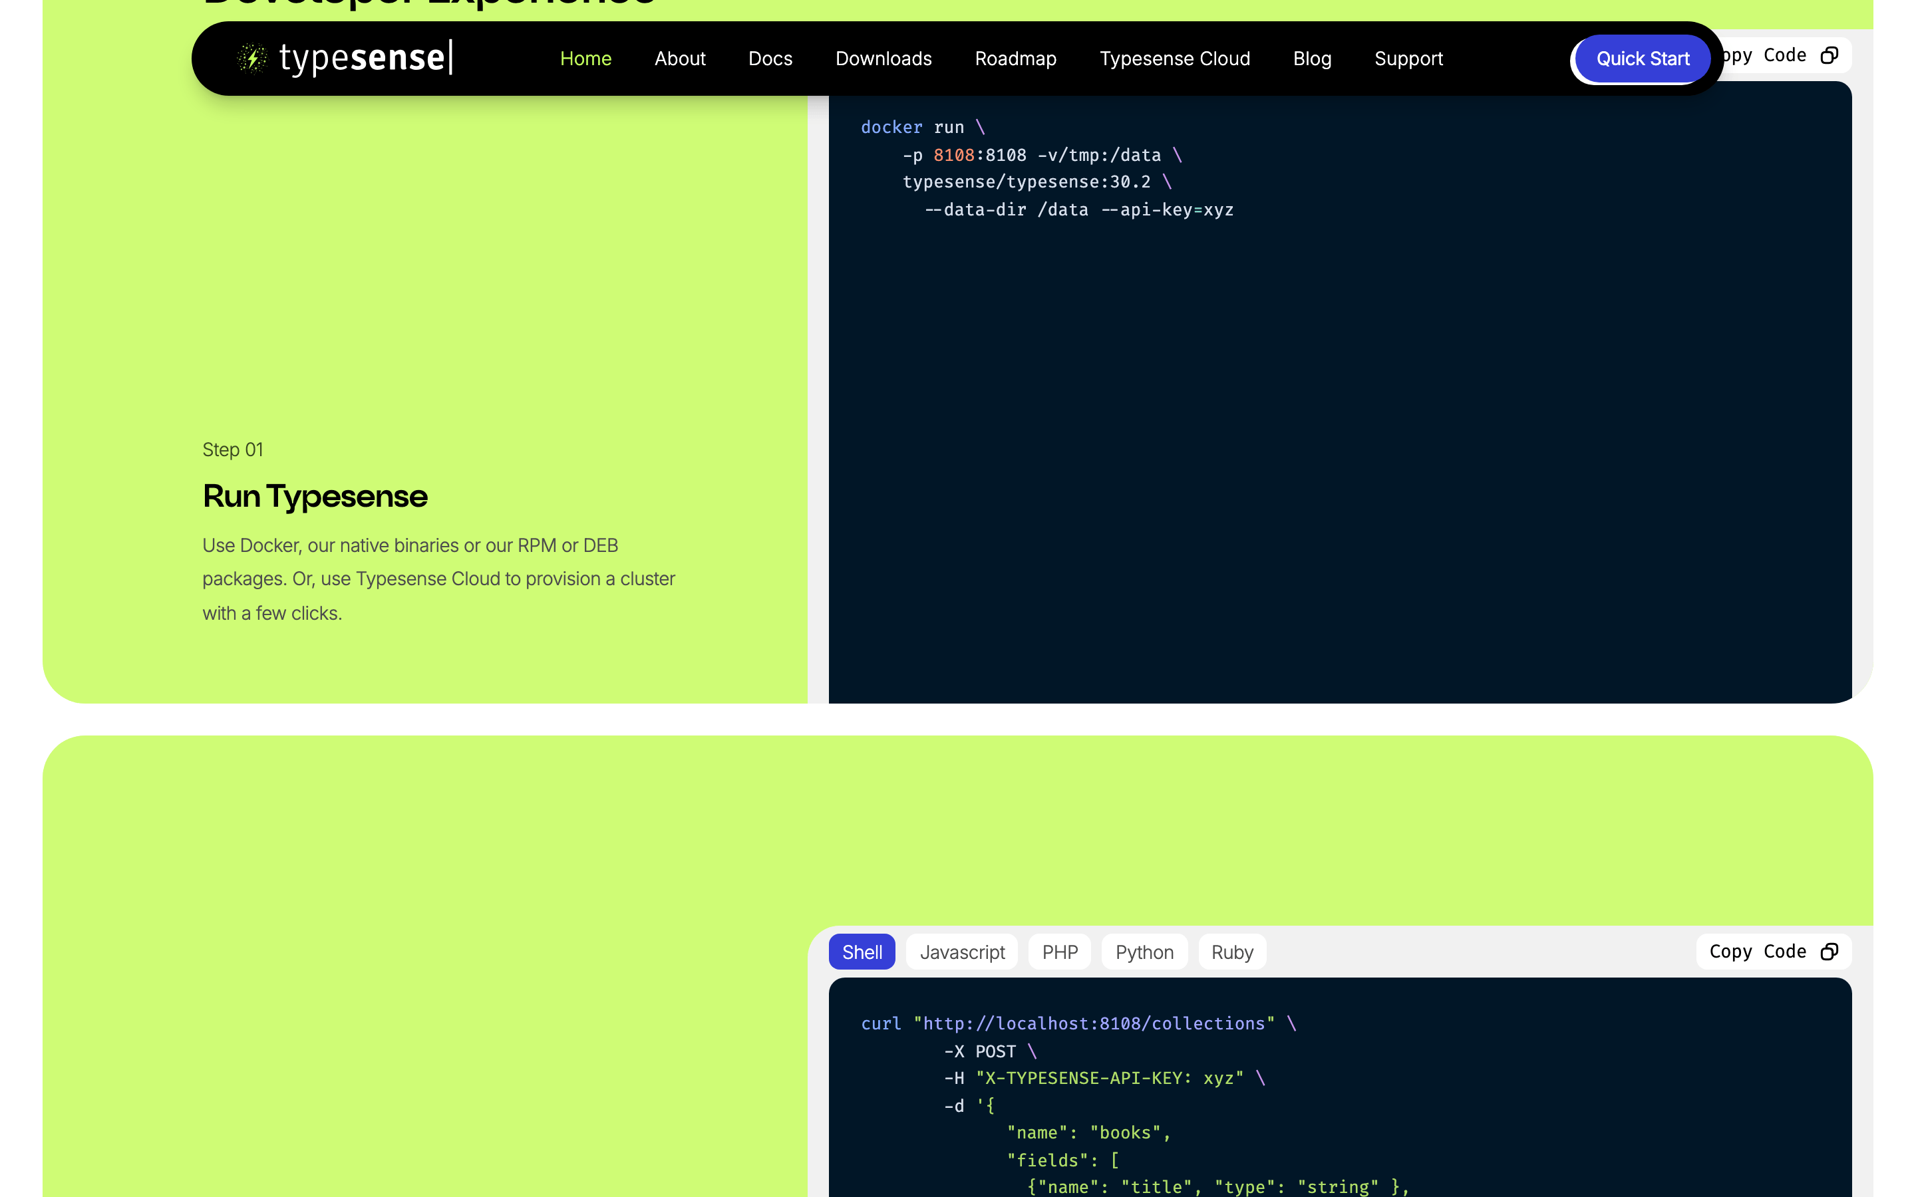Screen dimensions: 1916x1197
Task: Click the 'Step 01' label
Action: click(233, 450)
